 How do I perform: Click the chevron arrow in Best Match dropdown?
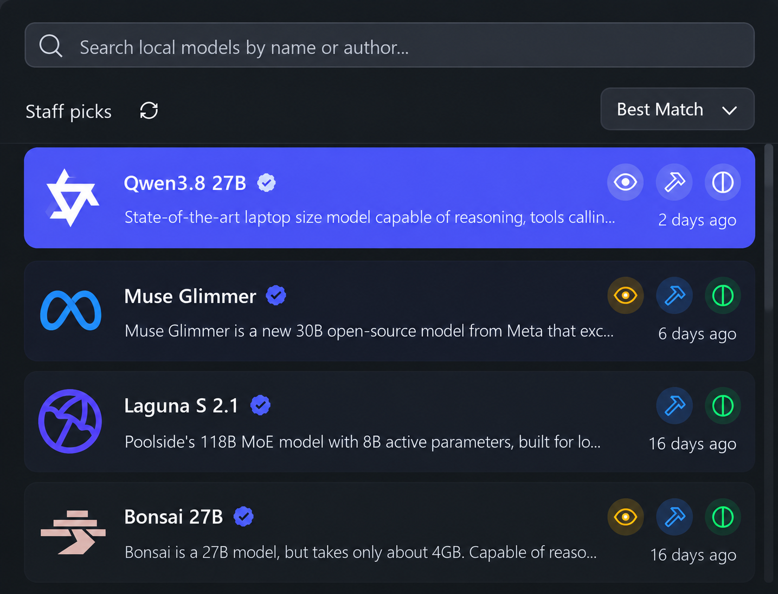coord(729,111)
